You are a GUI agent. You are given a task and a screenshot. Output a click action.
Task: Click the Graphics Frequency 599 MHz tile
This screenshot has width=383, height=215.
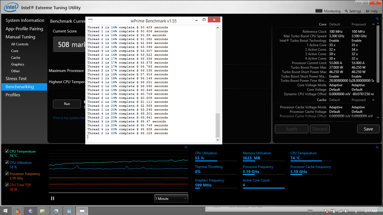[216, 183]
